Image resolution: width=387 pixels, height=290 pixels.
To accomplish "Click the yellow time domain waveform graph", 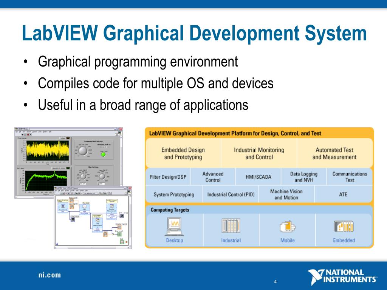I will click(x=48, y=150).
